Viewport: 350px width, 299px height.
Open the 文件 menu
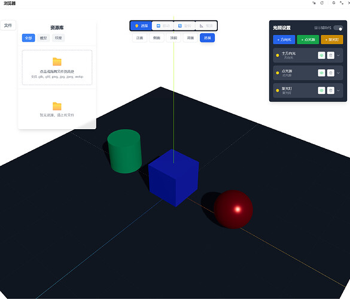point(8,25)
